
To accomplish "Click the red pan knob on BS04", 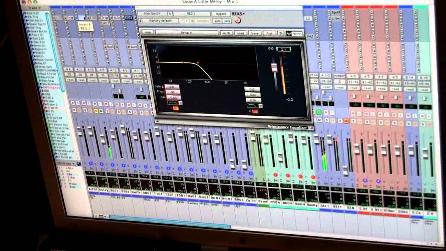I will 275,175.
